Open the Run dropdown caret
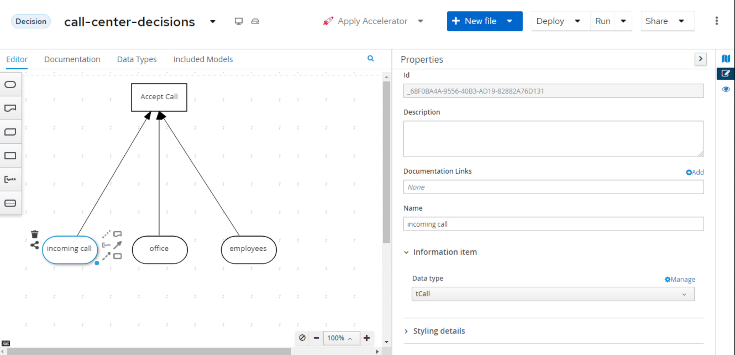This screenshot has width=735, height=355. coord(623,21)
